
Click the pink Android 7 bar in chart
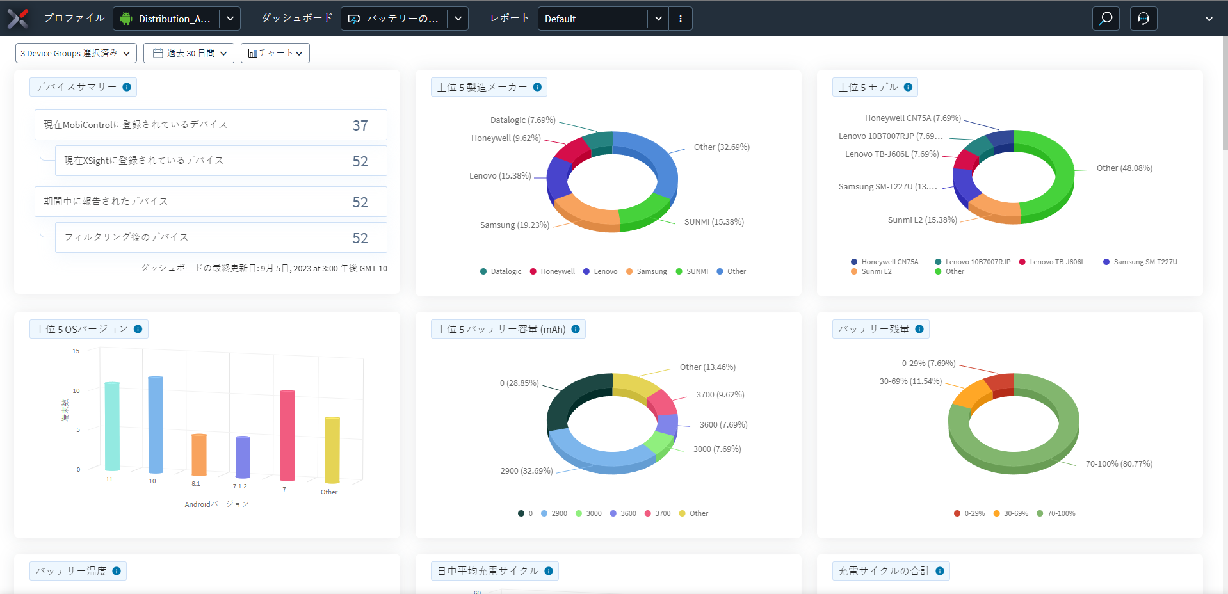287,435
